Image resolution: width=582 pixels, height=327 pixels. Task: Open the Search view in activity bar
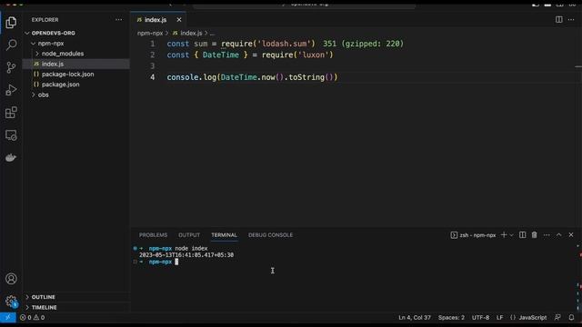pos(11,45)
